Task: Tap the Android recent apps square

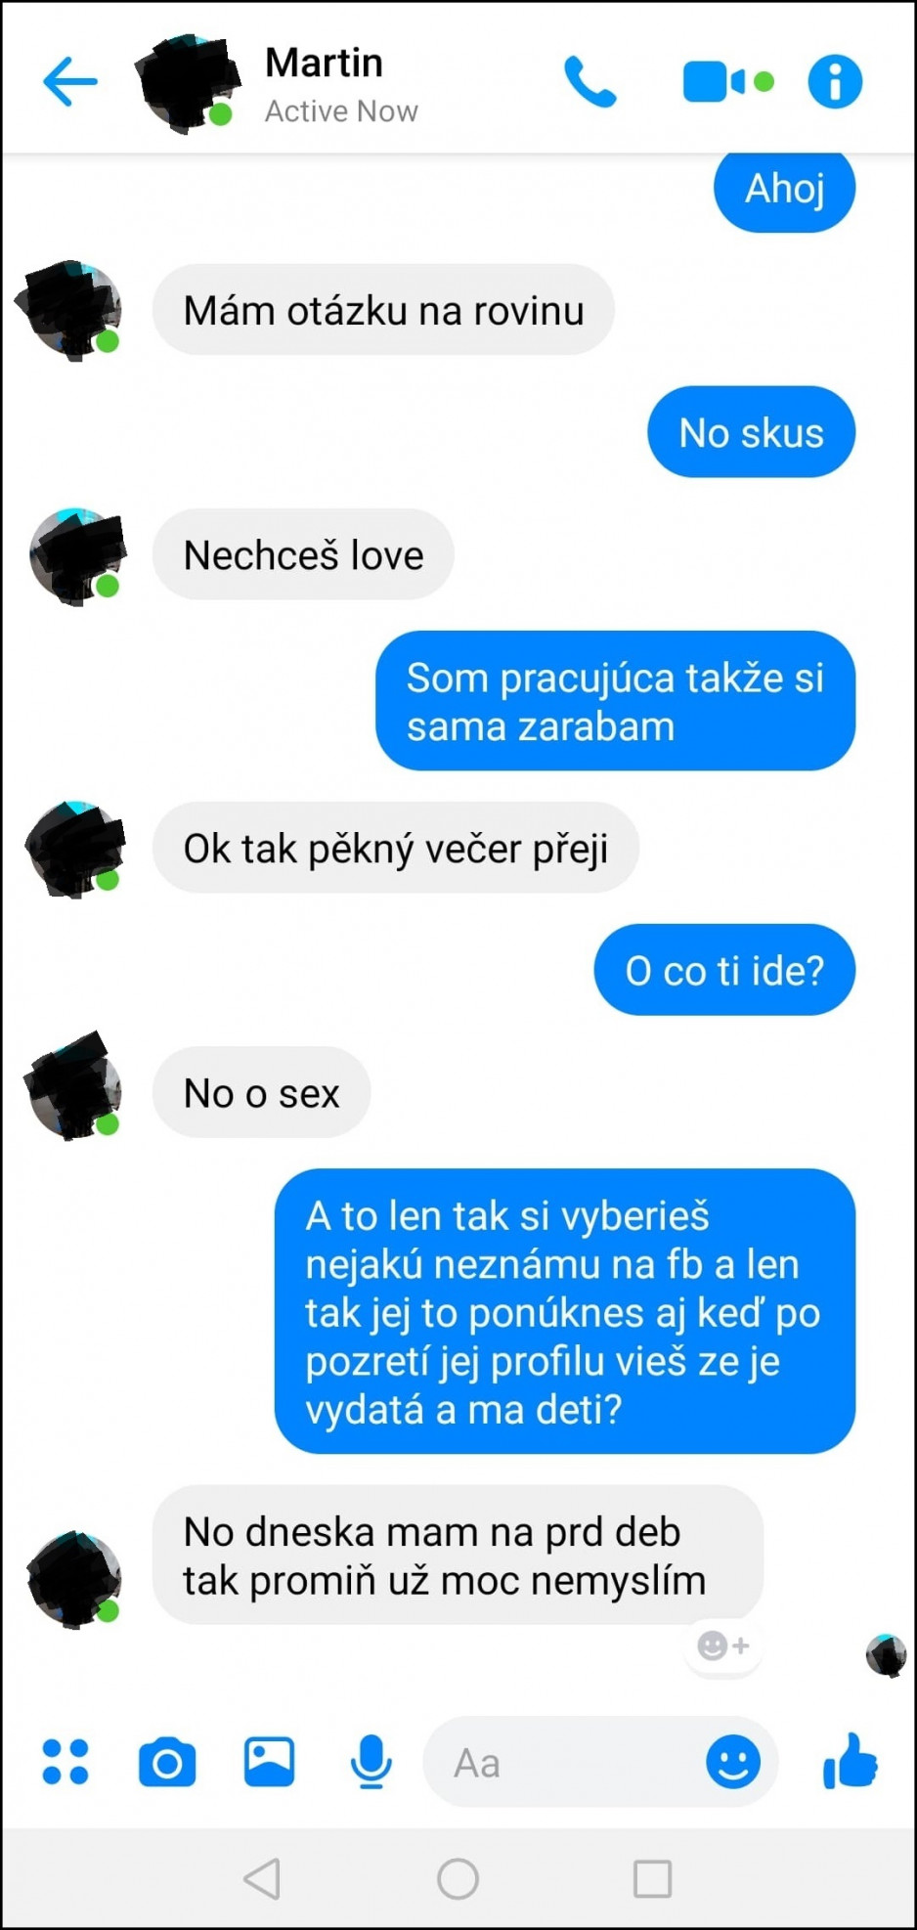Action: click(652, 1878)
